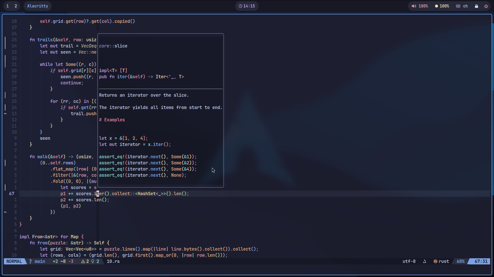This screenshot has width=494, height=277.
Task: Click the 'pub fn iter(&self)' signature line
Action: pyautogui.click(x=142, y=77)
